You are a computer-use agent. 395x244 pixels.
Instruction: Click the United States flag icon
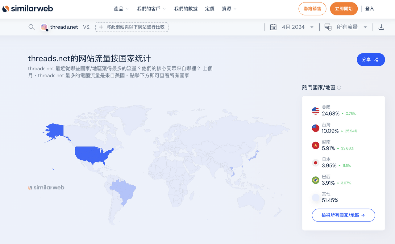315,110
